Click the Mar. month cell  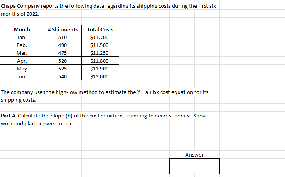22,53
